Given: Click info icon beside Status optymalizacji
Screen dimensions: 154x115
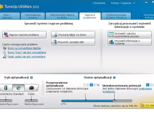Looking at the screenshot, I should point(114,77).
